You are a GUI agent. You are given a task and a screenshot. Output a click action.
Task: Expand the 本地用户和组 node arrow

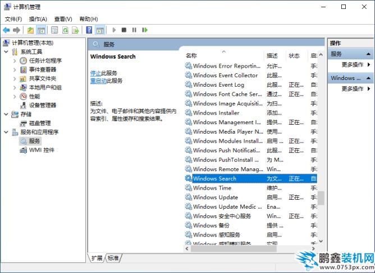(x=15, y=87)
